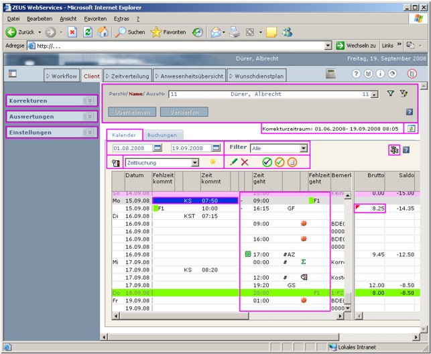Image resolution: width=431 pixels, height=354 pixels.
Task: Expand the Einstellungen sidebar panel
Action: 52,133
